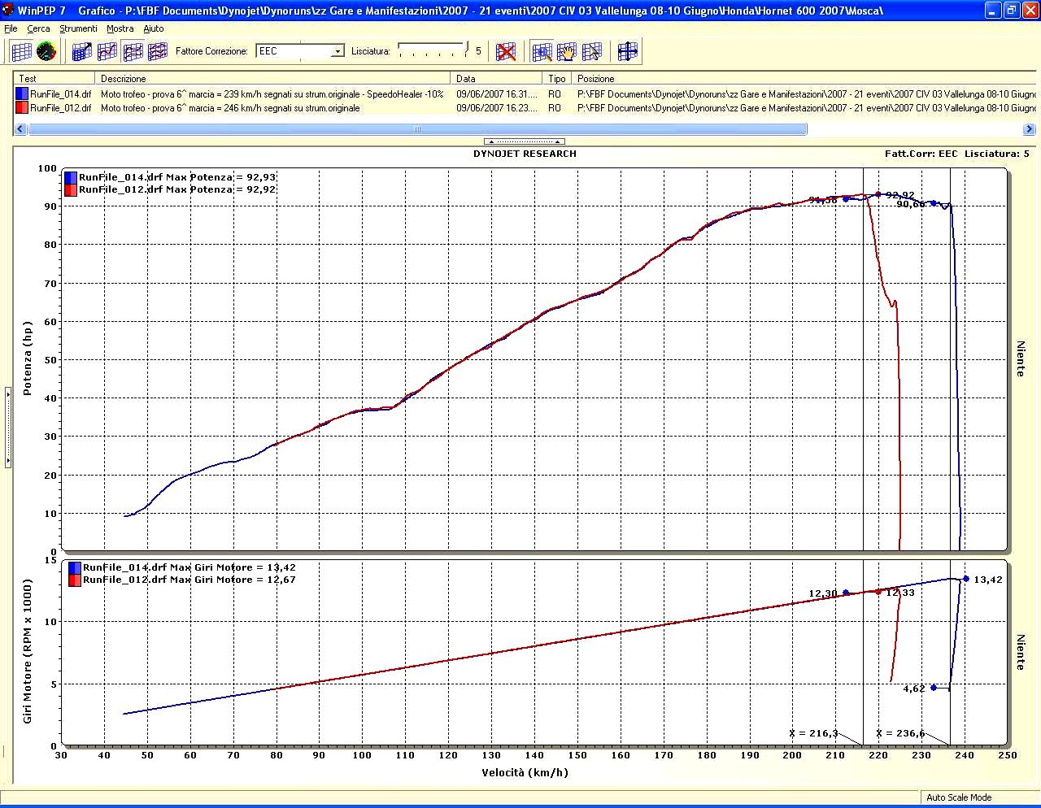Select the single-curve graph toolbar icon
1041x808 pixels.
(x=107, y=51)
